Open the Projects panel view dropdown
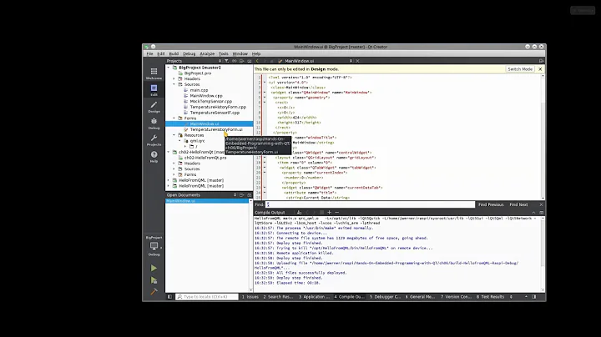This screenshot has height=337, width=601. [220, 61]
